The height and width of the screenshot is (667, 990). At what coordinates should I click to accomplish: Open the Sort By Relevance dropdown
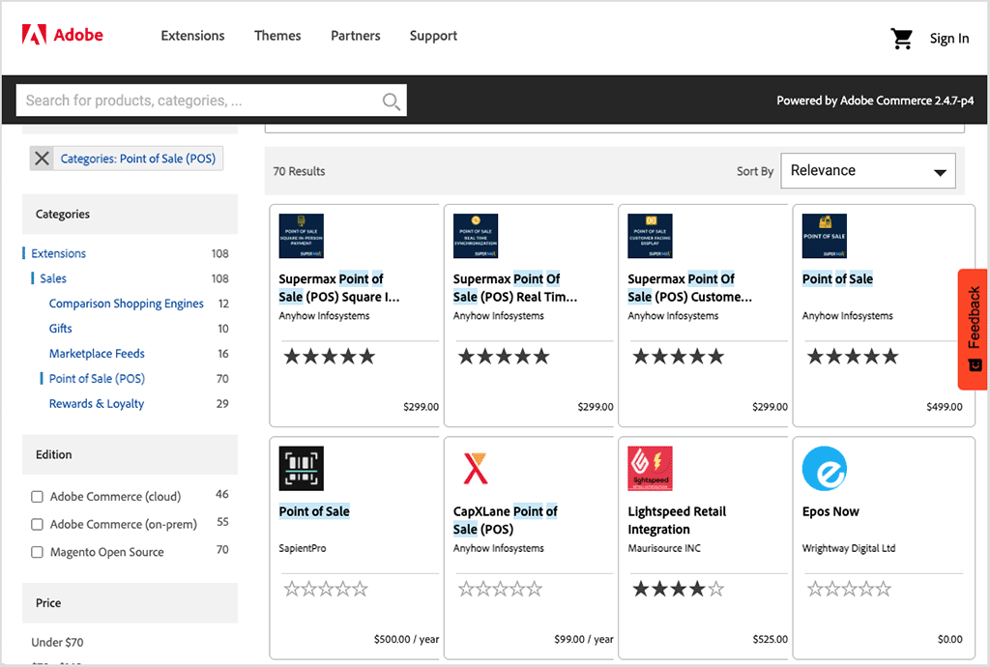[868, 171]
